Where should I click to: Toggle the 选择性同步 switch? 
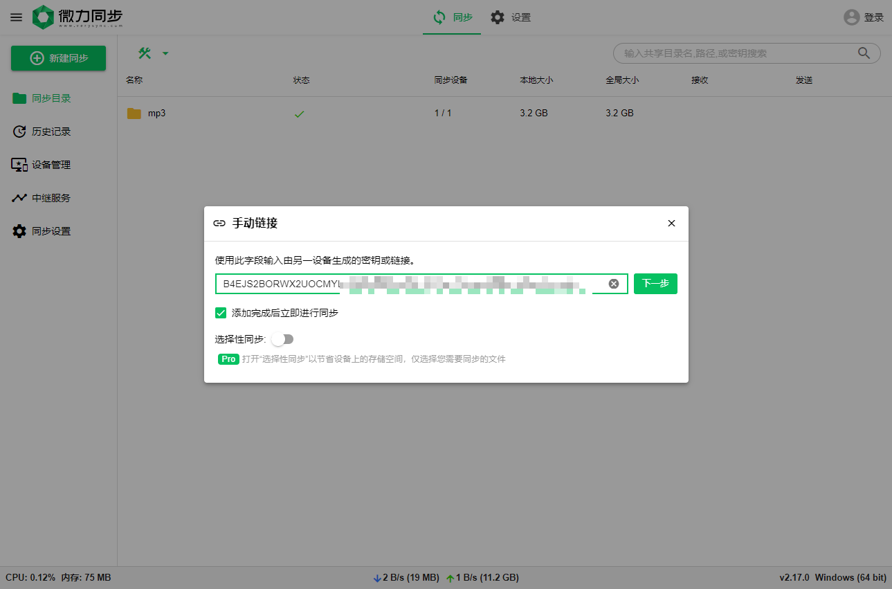click(x=282, y=339)
